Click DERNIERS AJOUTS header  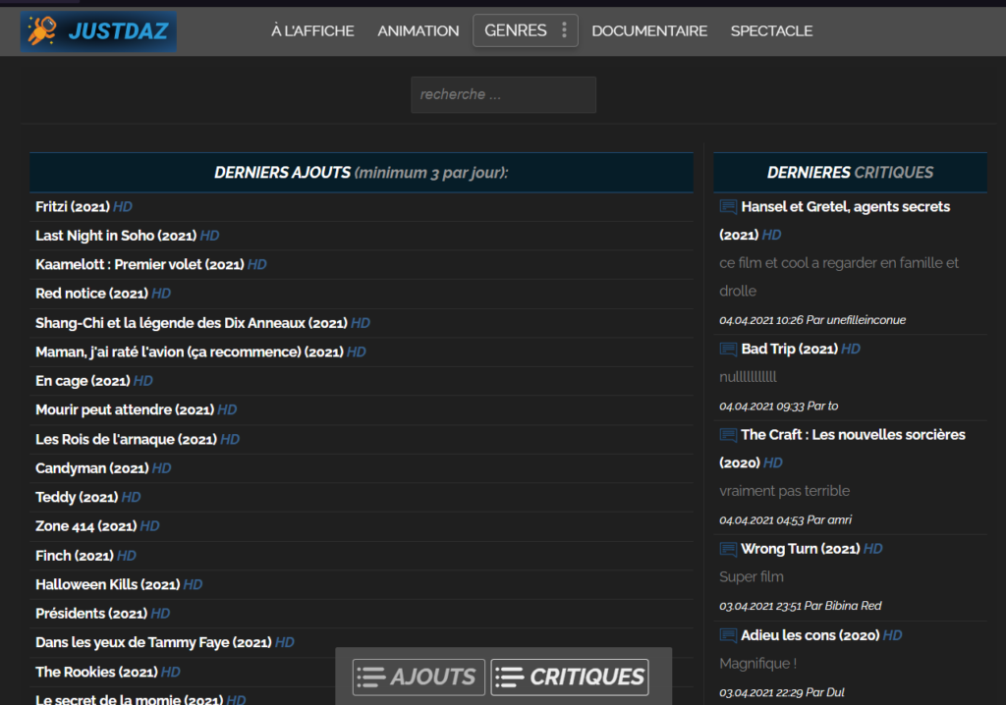362,173
